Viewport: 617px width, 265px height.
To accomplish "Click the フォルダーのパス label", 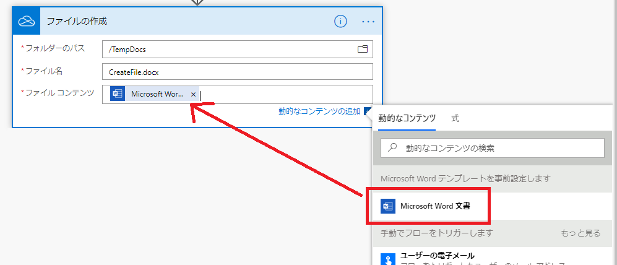I will coord(55,48).
